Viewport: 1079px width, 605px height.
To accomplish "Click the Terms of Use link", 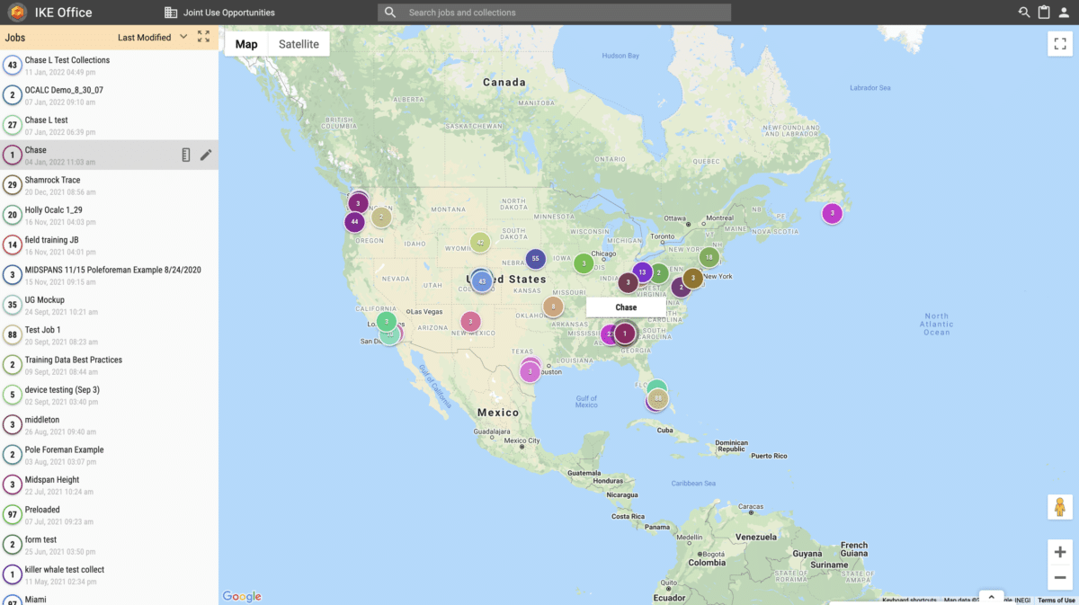I will coord(1056,601).
